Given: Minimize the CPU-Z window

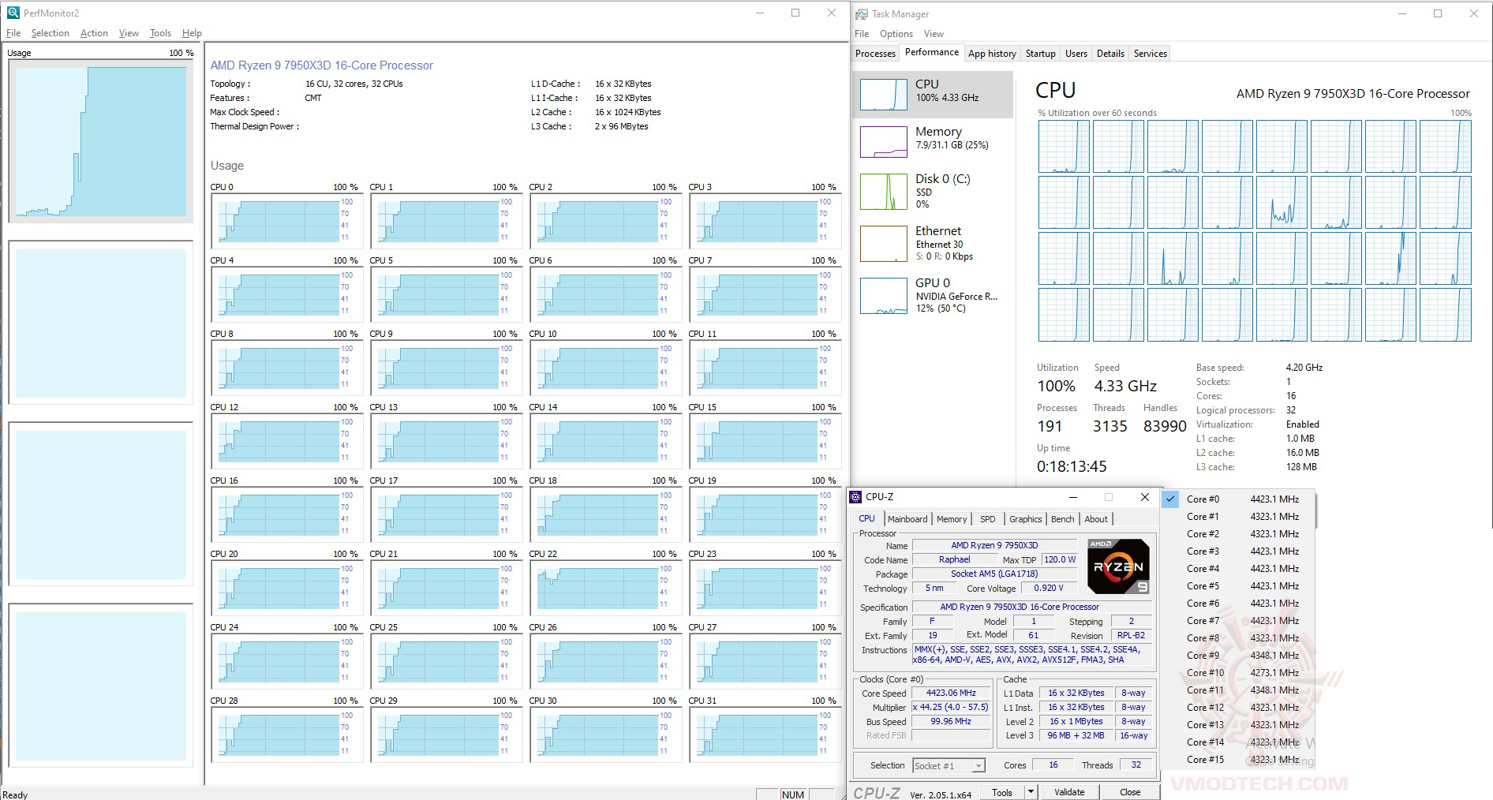Looking at the screenshot, I should 1073,497.
